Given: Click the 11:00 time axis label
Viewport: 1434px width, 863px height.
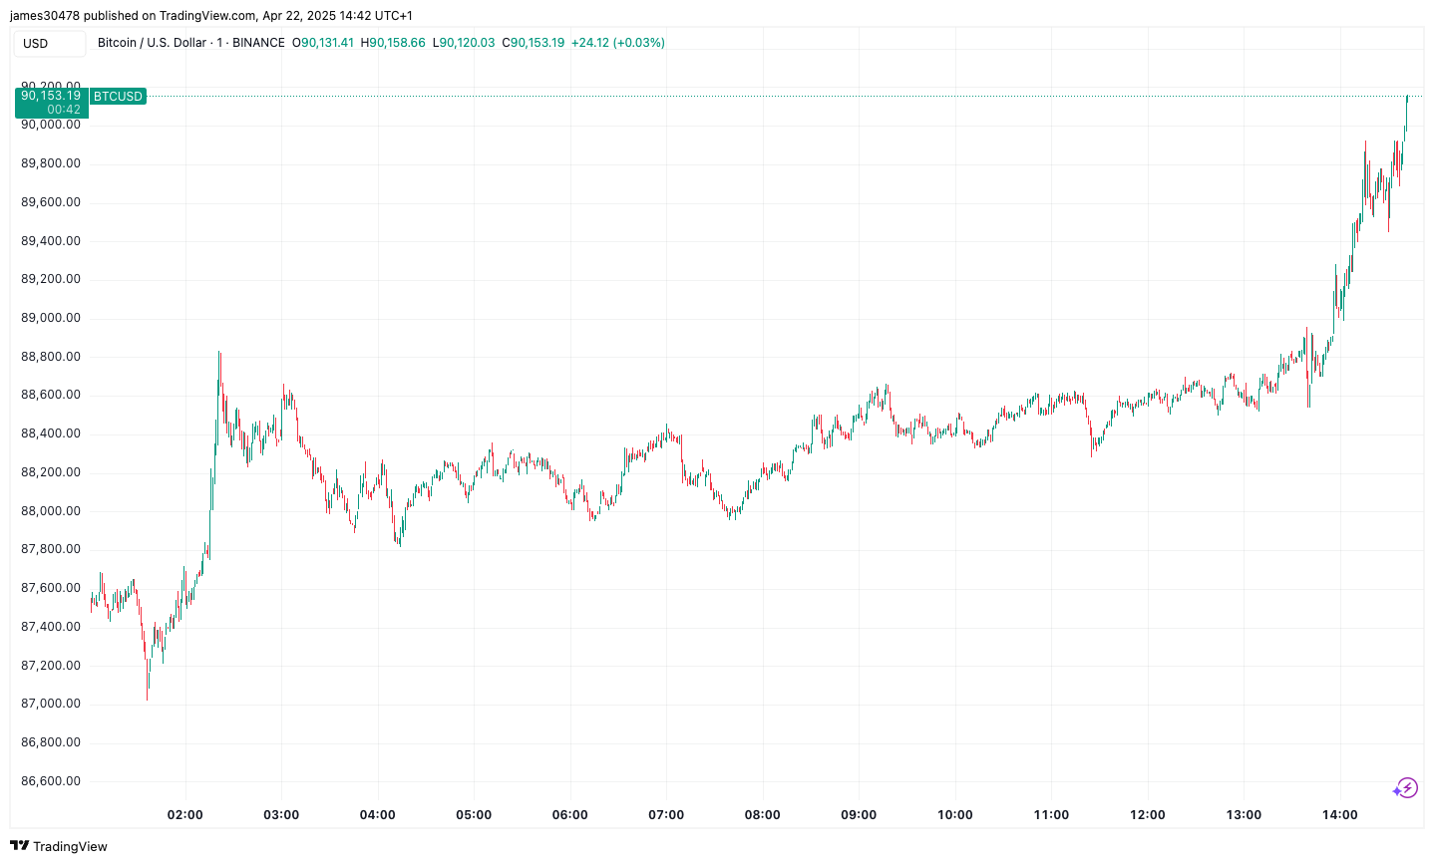Looking at the screenshot, I should click(1051, 815).
